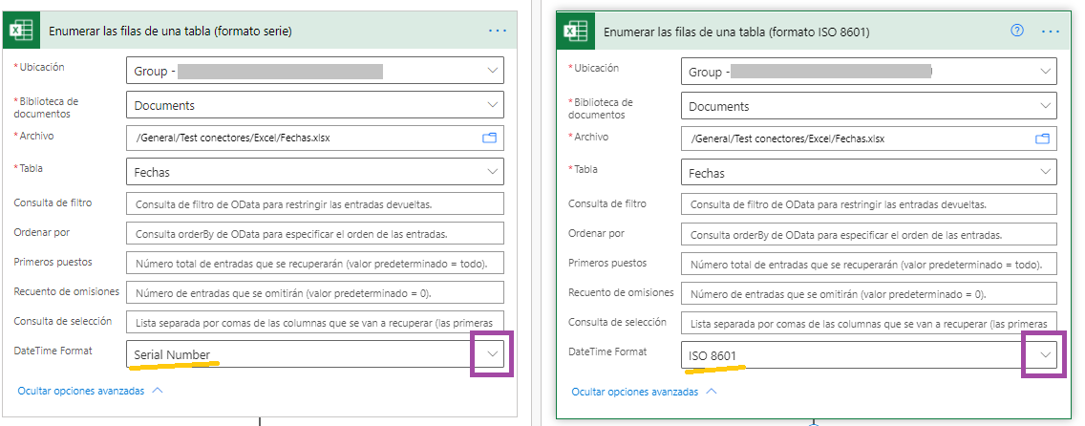This screenshot has height=426, width=1085.
Task: Click the help icon on ISO 8601 card
Action: (x=1017, y=31)
